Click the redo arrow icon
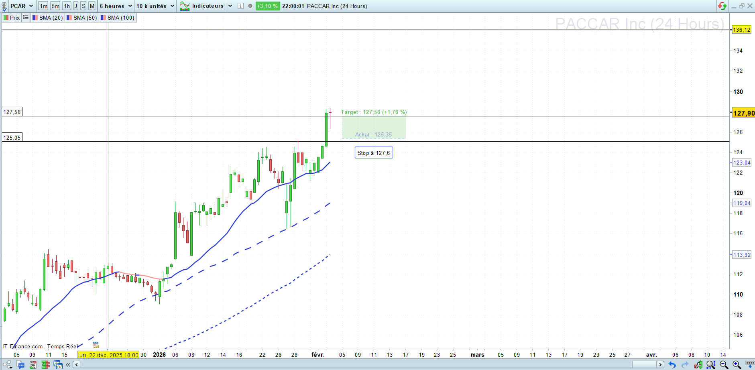The width and height of the screenshot is (755, 370). [685, 365]
